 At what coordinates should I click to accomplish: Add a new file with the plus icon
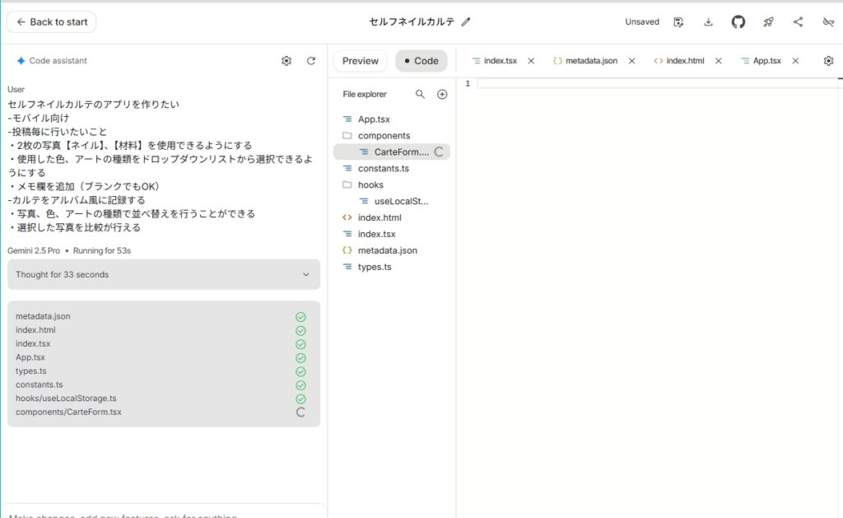(x=442, y=95)
